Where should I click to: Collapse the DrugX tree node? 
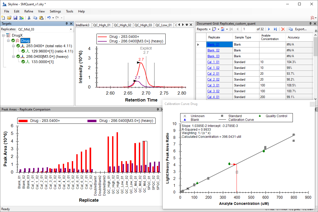3,35
